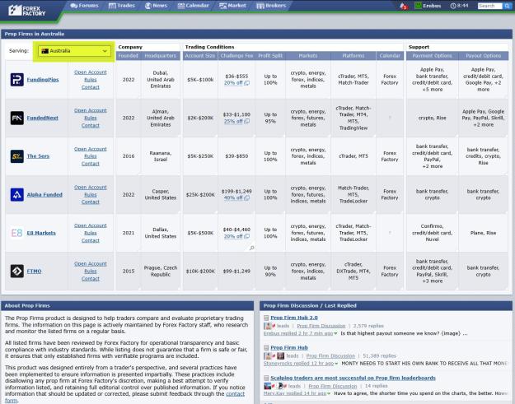Click Open Account for FundingPips
515x404 pixels.
(x=91, y=72)
